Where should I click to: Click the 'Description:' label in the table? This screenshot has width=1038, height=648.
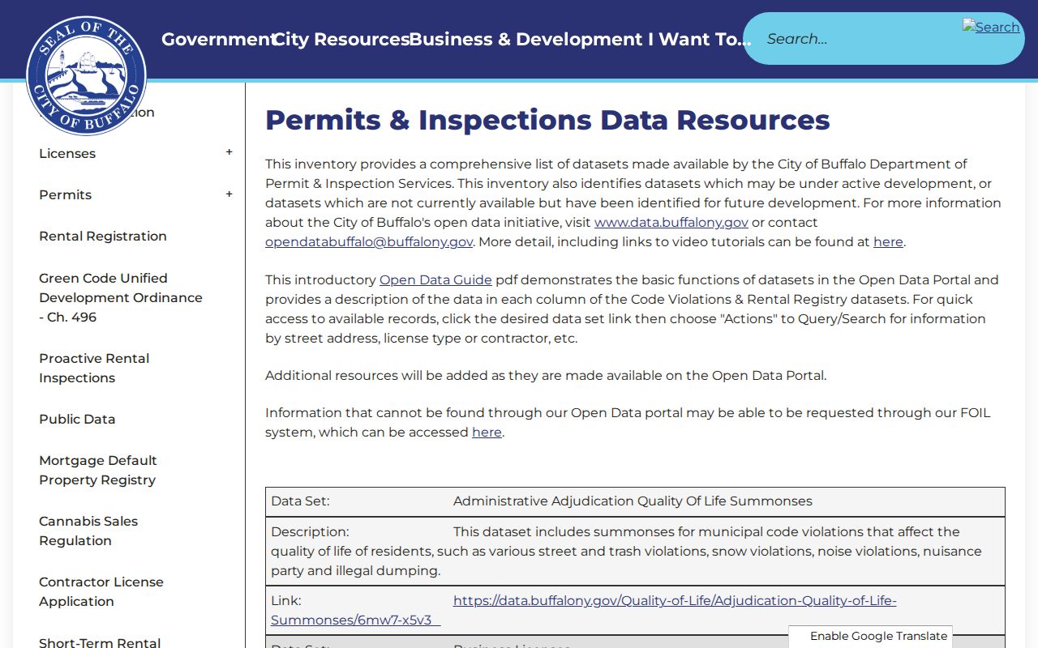(310, 531)
